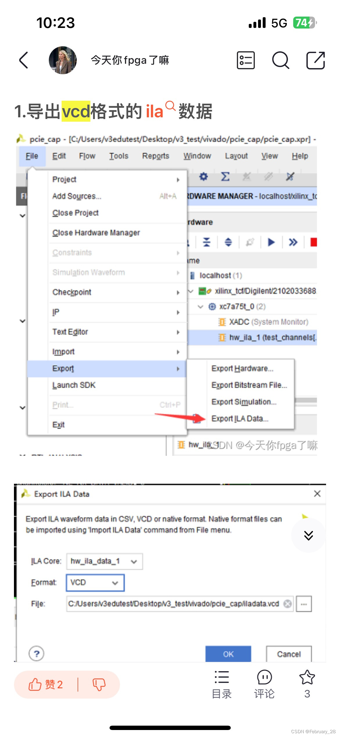
Task: Click OK in Export ILA Data dialog
Action: [228, 654]
